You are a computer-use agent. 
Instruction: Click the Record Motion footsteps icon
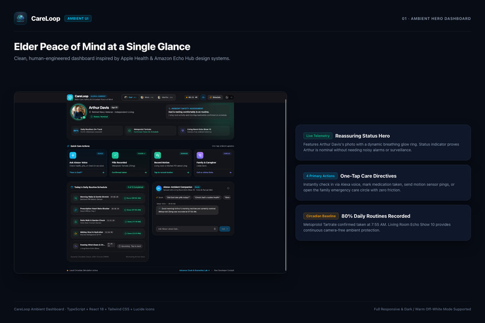tap(158, 155)
